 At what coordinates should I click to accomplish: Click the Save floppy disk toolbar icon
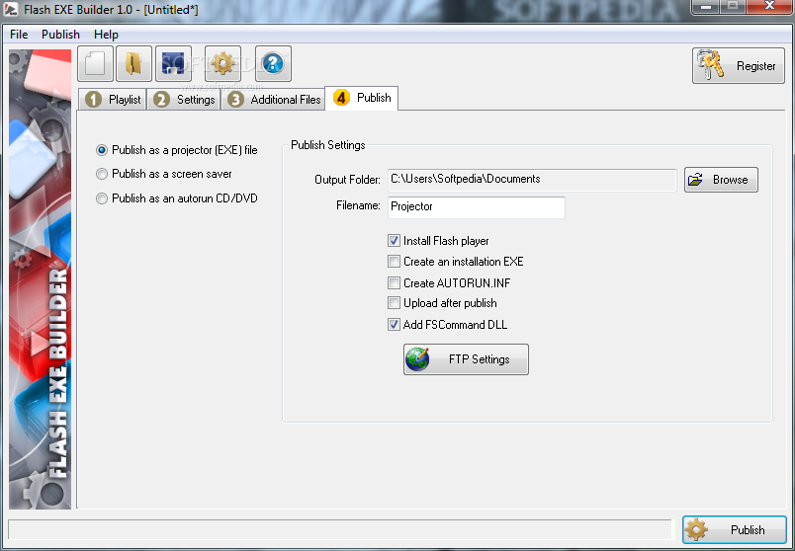pyautogui.click(x=173, y=64)
